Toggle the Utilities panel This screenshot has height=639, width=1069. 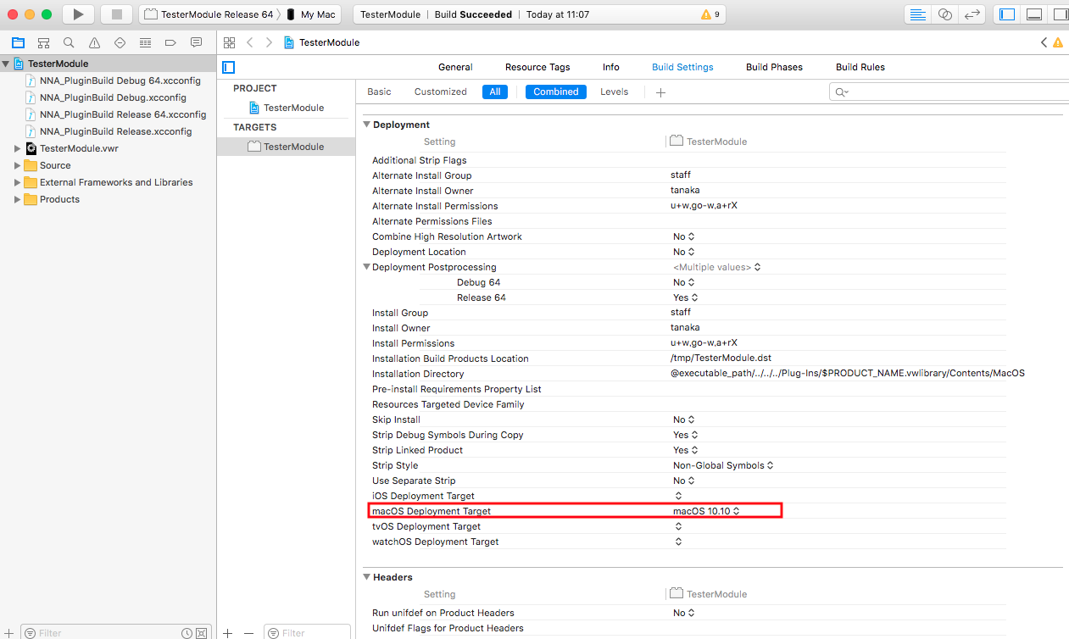click(x=1059, y=14)
